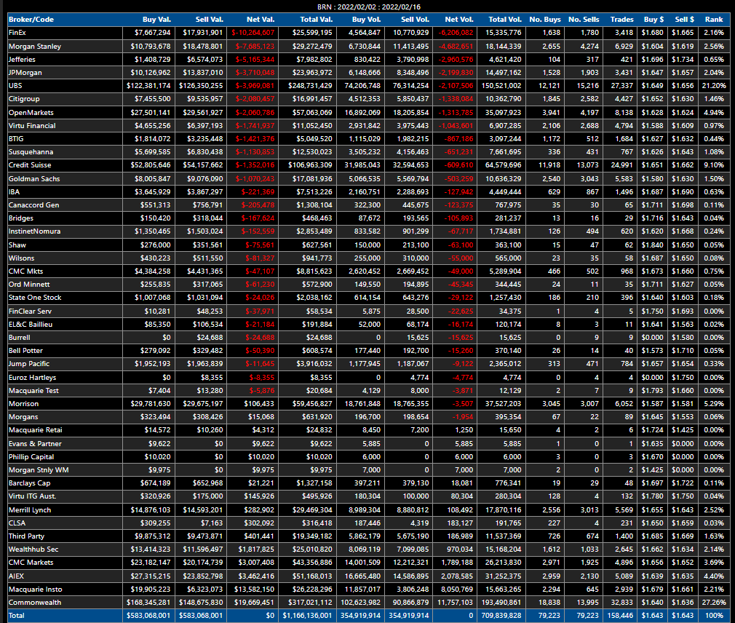Click the 100% rank cell in Total row
Screen dimensions: 735x623
click(x=715, y=616)
